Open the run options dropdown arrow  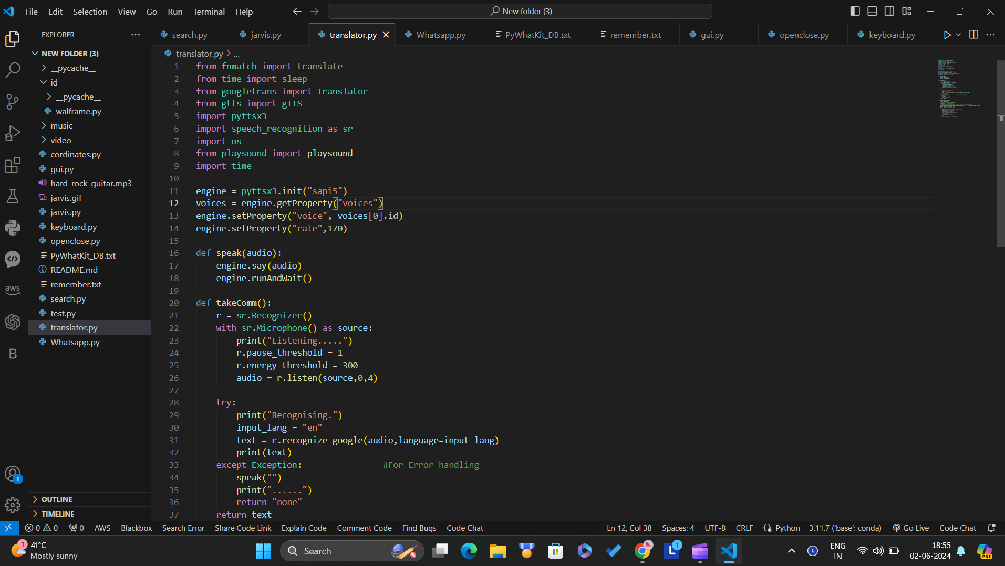point(958,35)
